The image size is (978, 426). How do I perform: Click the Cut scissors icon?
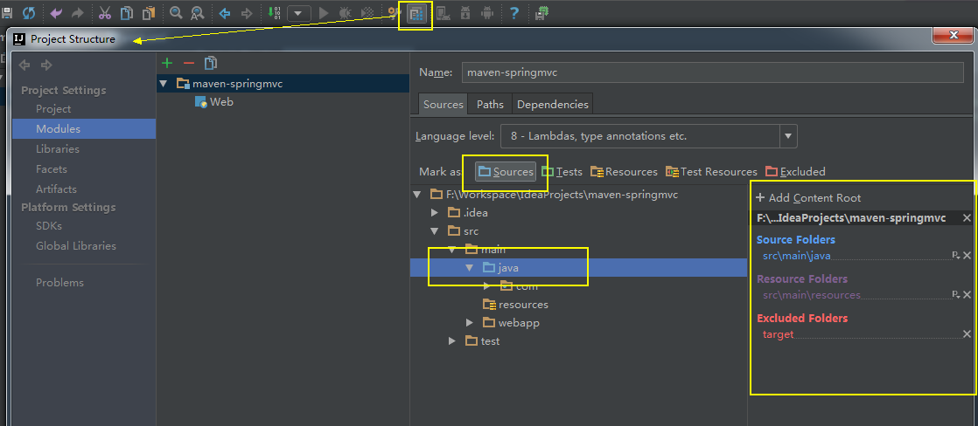pyautogui.click(x=105, y=13)
